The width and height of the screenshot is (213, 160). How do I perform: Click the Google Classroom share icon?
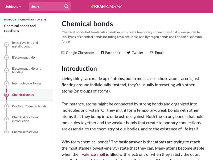[x=63, y=53]
